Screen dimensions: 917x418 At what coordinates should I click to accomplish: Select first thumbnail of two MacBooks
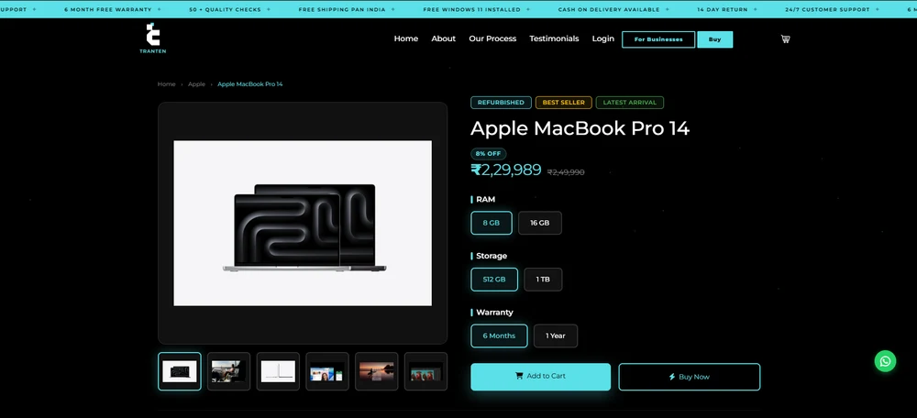[x=180, y=371]
